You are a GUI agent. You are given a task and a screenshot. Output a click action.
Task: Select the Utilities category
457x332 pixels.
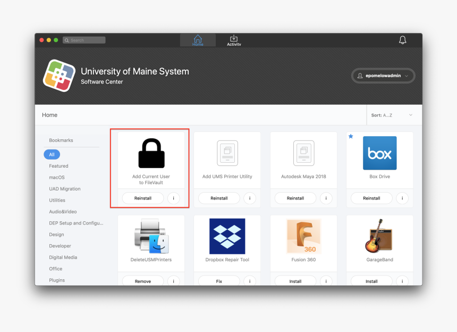click(x=57, y=200)
